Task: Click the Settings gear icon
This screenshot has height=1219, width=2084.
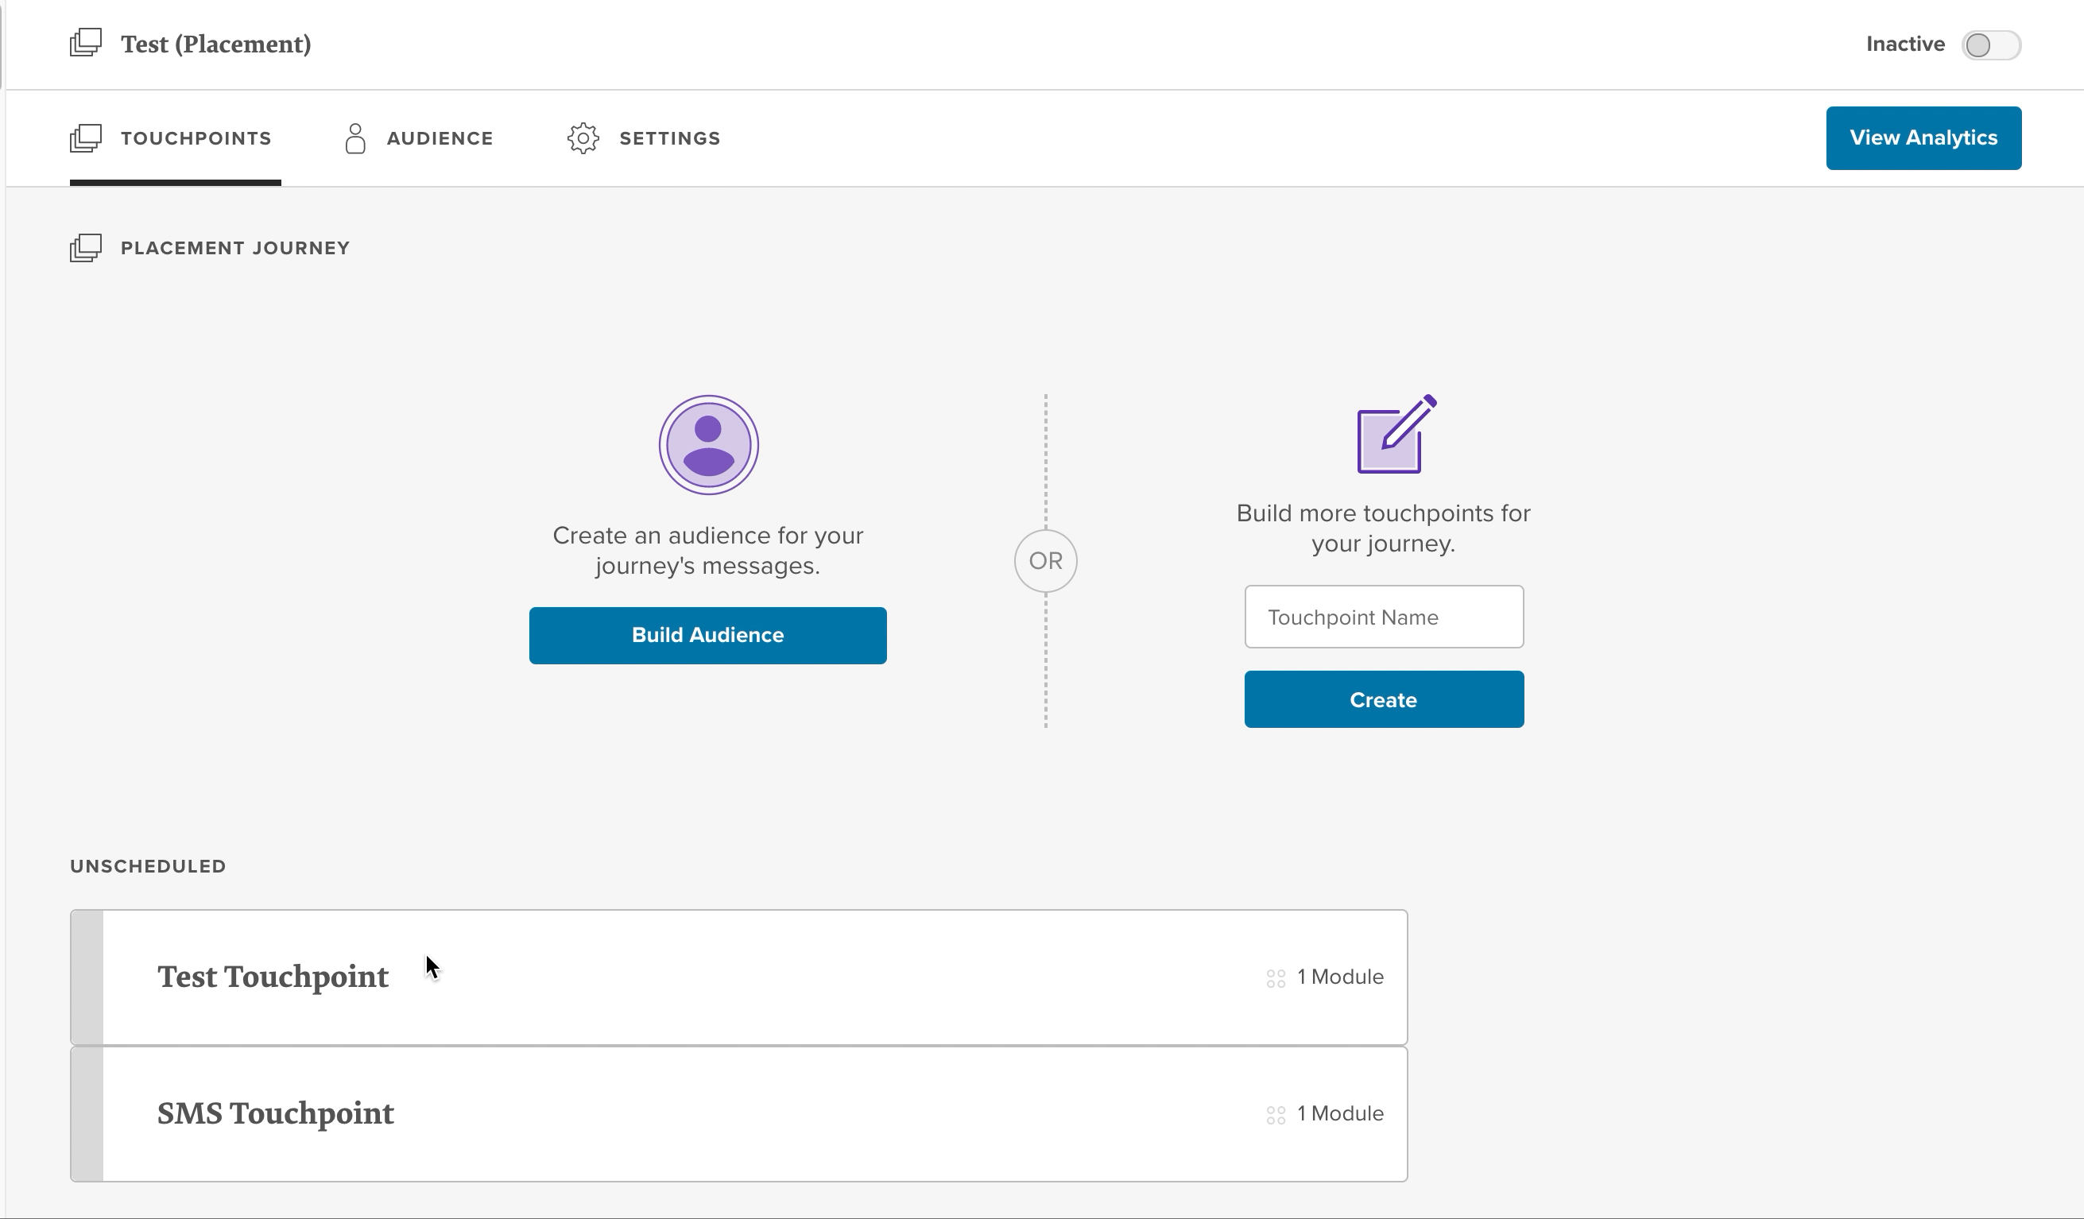Action: pos(583,138)
